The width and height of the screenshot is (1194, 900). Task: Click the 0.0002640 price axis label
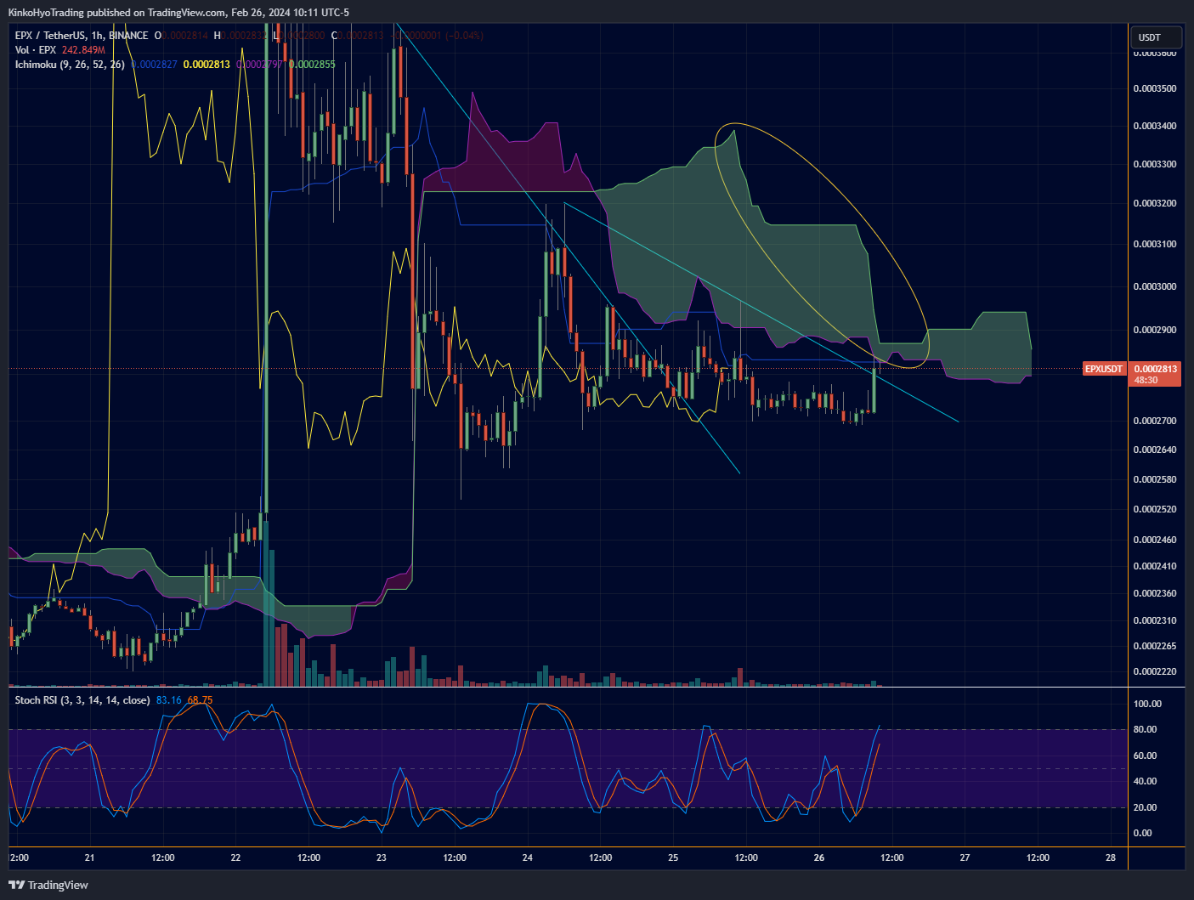click(x=1155, y=450)
